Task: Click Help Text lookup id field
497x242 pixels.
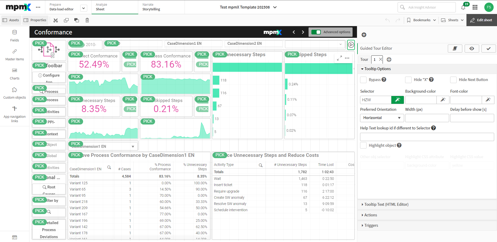Action: pyautogui.click(x=427, y=137)
